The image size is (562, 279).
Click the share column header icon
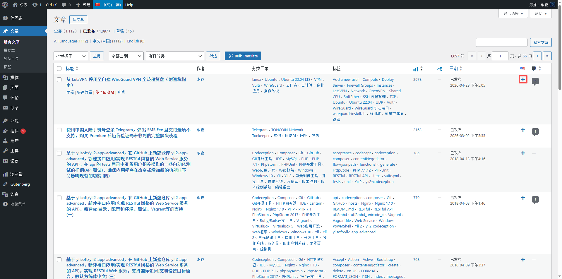[x=440, y=69]
